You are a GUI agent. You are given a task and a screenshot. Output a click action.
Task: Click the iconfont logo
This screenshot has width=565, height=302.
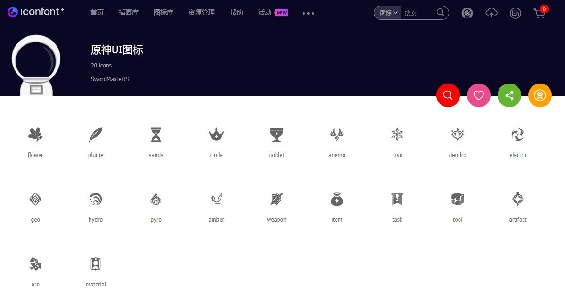tap(36, 12)
